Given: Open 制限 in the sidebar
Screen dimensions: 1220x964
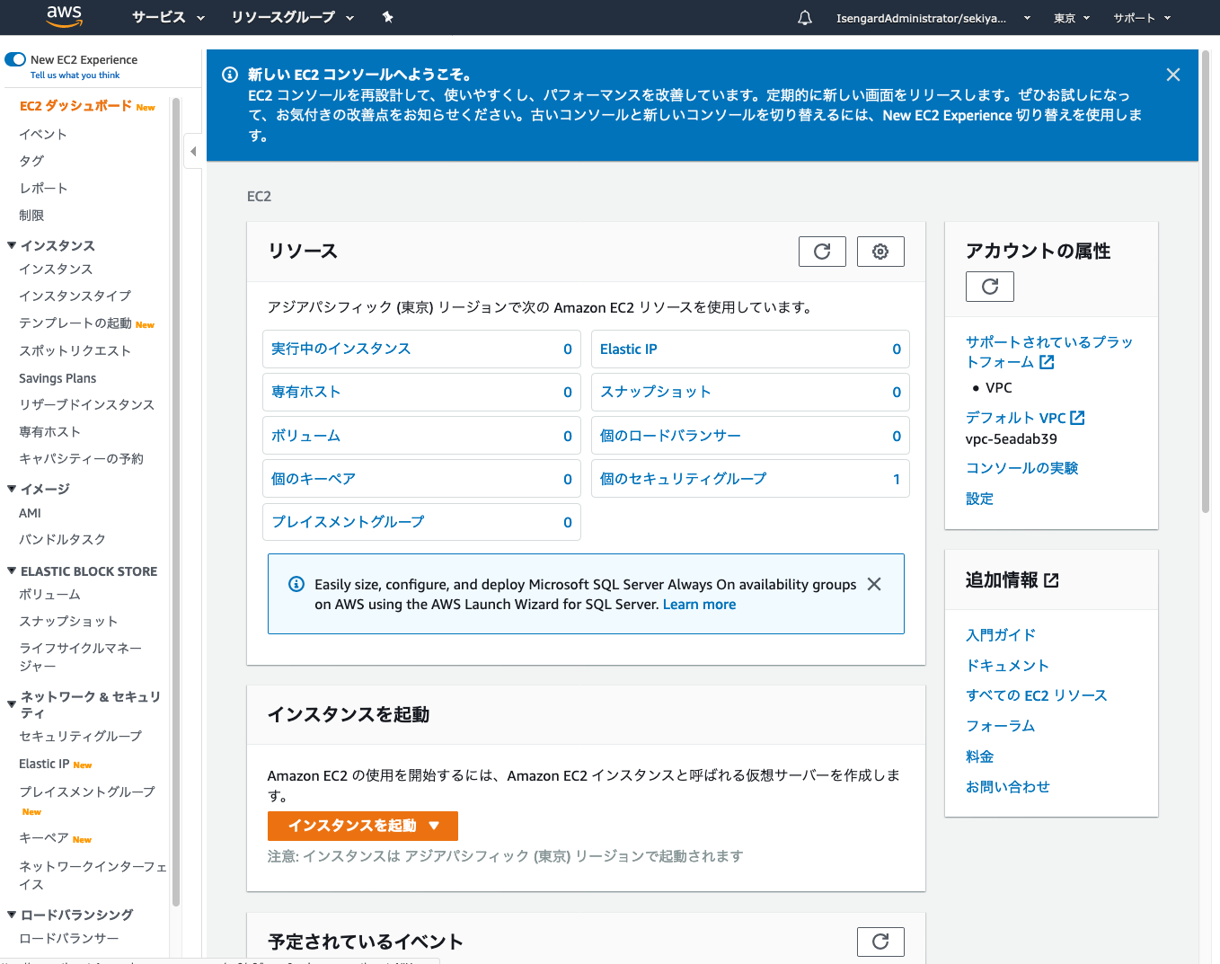Looking at the screenshot, I should pos(31,216).
